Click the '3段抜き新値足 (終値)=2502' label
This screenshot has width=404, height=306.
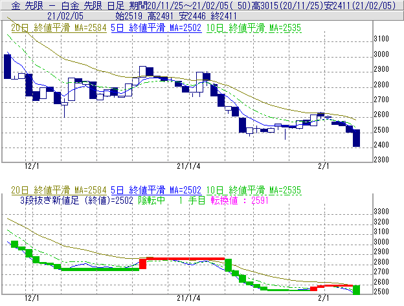76,200
